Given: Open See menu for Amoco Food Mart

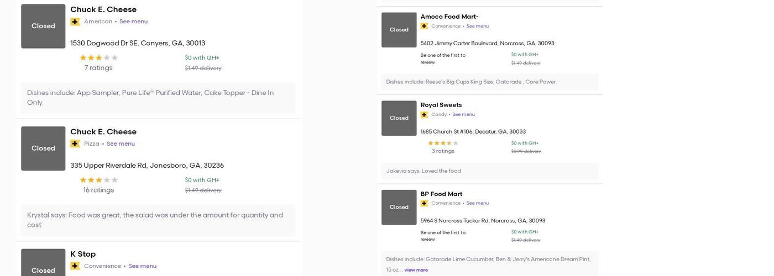Looking at the screenshot, I should pyautogui.click(x=478, y=26).
